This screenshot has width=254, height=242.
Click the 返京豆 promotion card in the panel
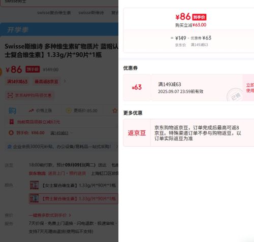click(x=188, y=133)
